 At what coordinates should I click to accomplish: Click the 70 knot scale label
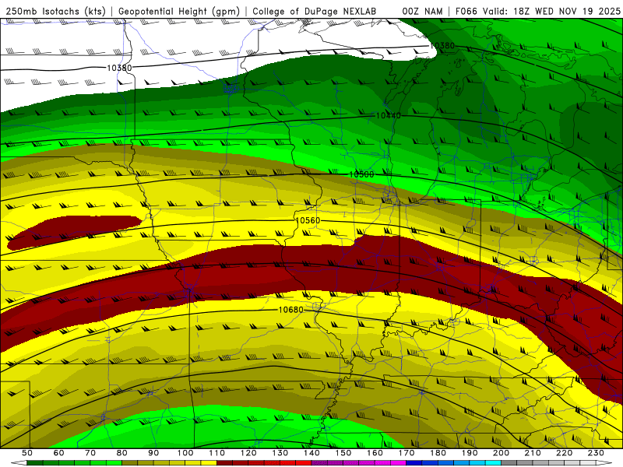[x=90, y=453]
